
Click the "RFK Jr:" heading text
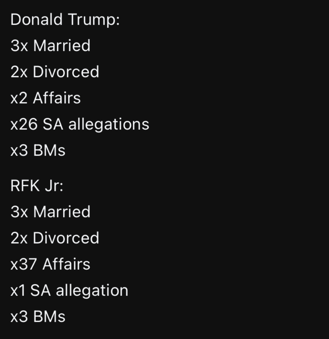(x=37, y=186)
